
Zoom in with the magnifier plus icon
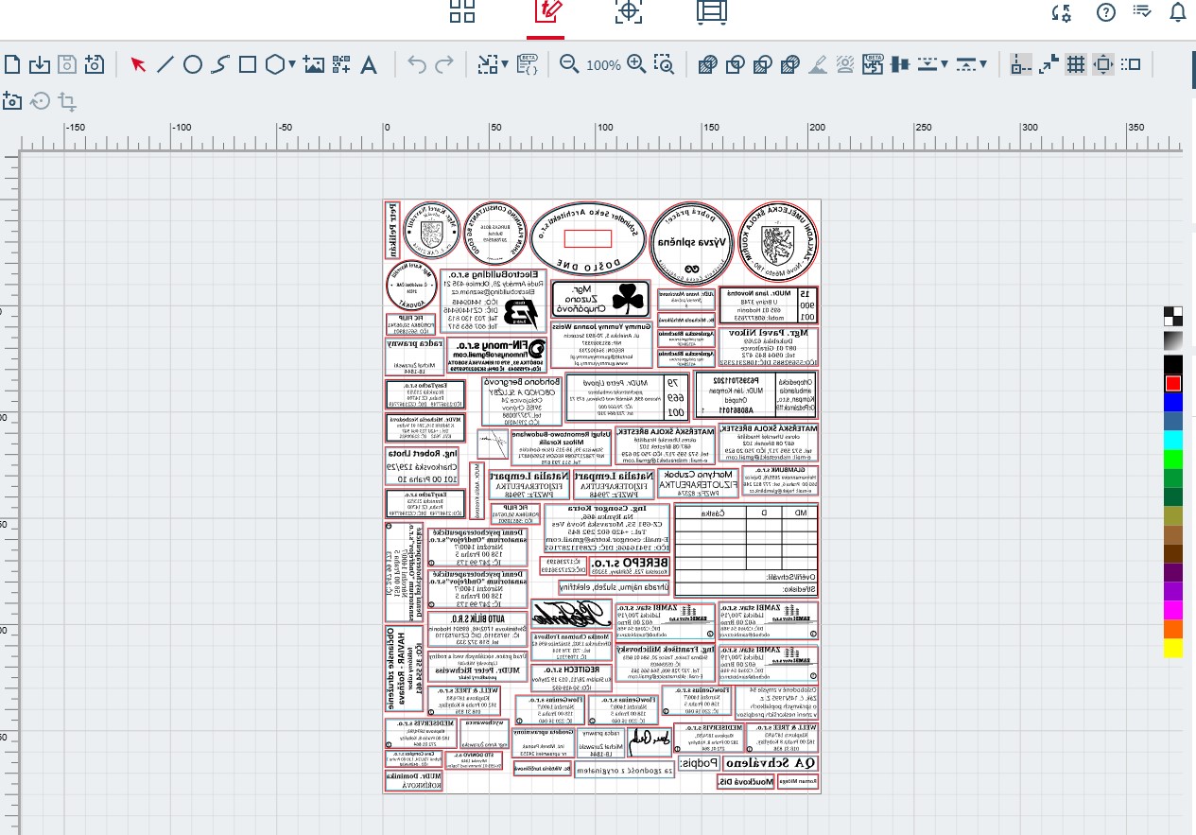pos(636,64)
